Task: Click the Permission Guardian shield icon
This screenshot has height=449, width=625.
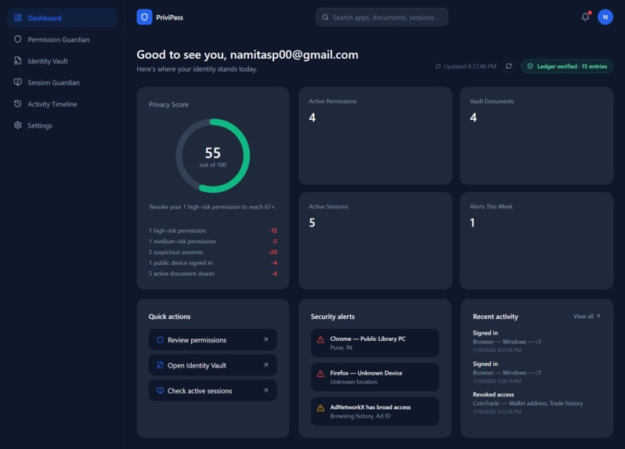Action: 17,39
